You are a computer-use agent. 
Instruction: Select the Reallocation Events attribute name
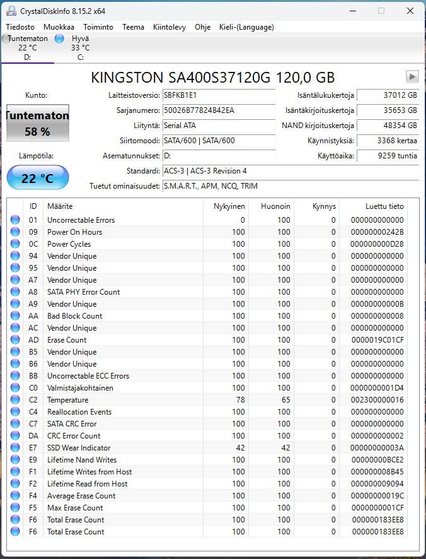click(79, 412)
